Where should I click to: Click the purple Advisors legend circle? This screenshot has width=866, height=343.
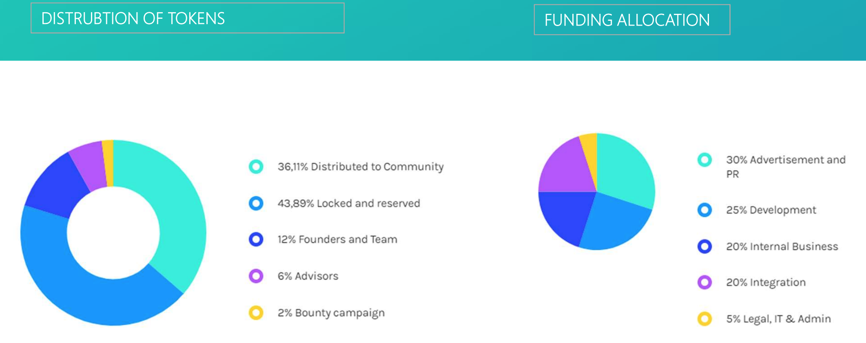coord(256,276)
